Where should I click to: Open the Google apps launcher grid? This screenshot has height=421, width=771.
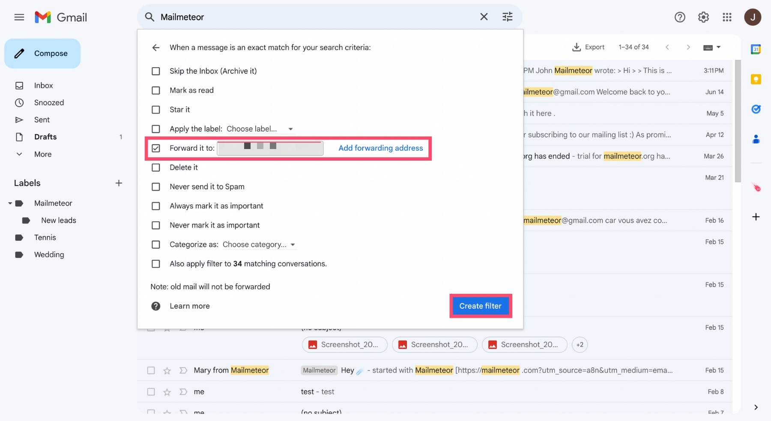pyautogui.click(x=727, y=17)
